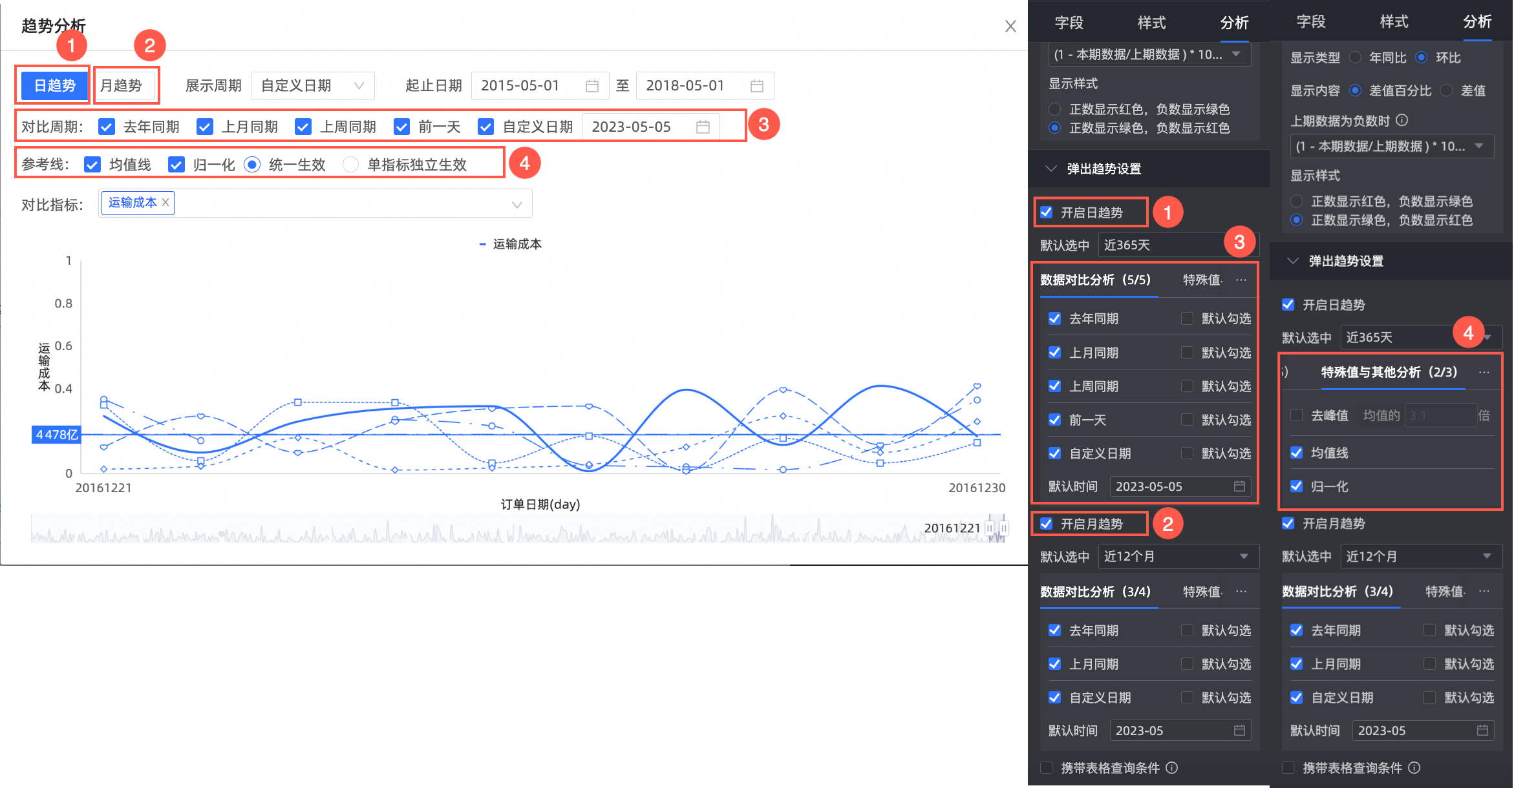This screenshot has width=1514, height=788.
Task: Toggle 开启日趋势 in middle panel
Action: [1047, 212]
